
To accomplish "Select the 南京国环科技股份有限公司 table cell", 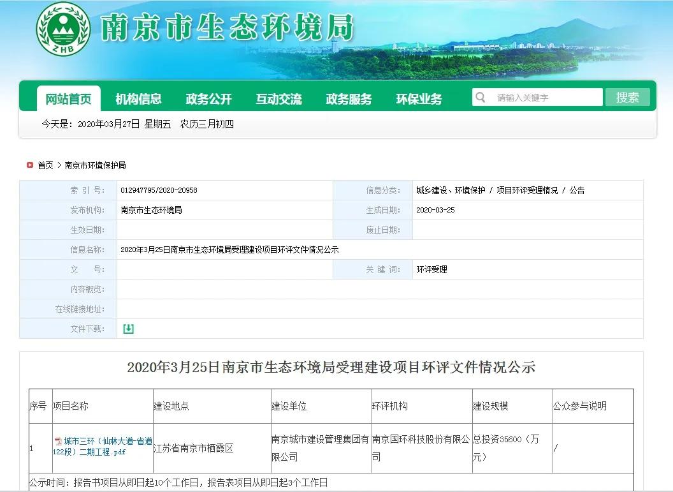I will click(421, 448).
